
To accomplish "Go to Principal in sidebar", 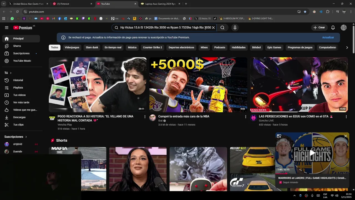I will pos(21,39).
